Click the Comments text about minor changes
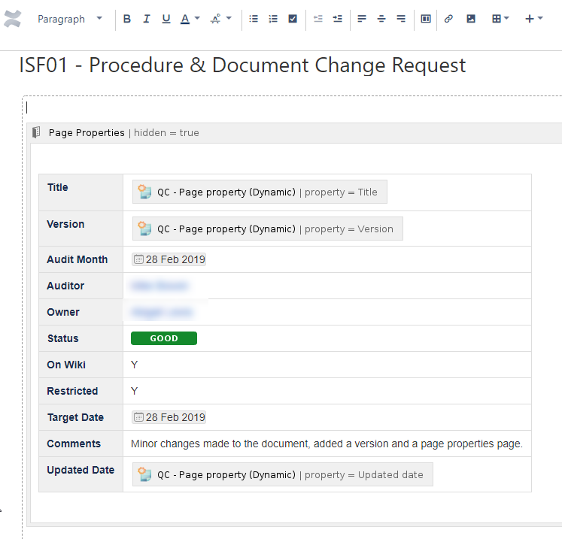 click(x=327, y=444)
